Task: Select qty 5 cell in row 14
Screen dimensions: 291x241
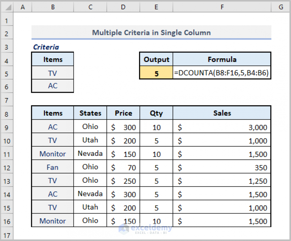Action: click(156, 193)
